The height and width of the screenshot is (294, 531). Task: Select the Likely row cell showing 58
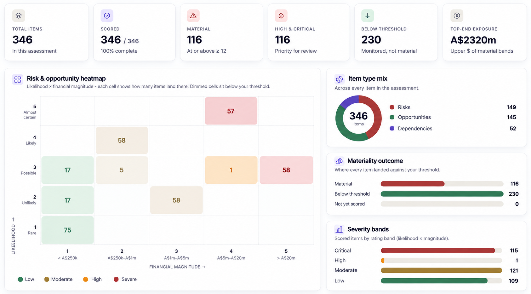[x=122, y=141]
